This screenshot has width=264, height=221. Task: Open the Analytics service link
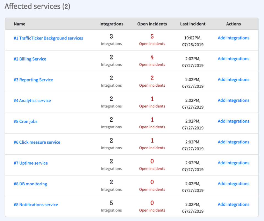tap(32, 101)
